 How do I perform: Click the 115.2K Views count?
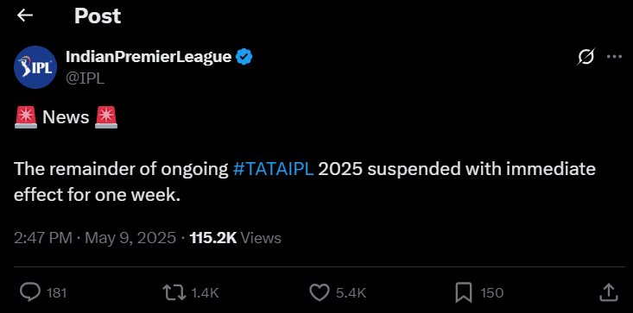click(236, 238)
